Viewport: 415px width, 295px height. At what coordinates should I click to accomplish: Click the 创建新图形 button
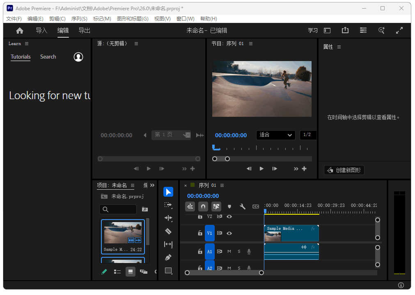click(x=344, y=170)
